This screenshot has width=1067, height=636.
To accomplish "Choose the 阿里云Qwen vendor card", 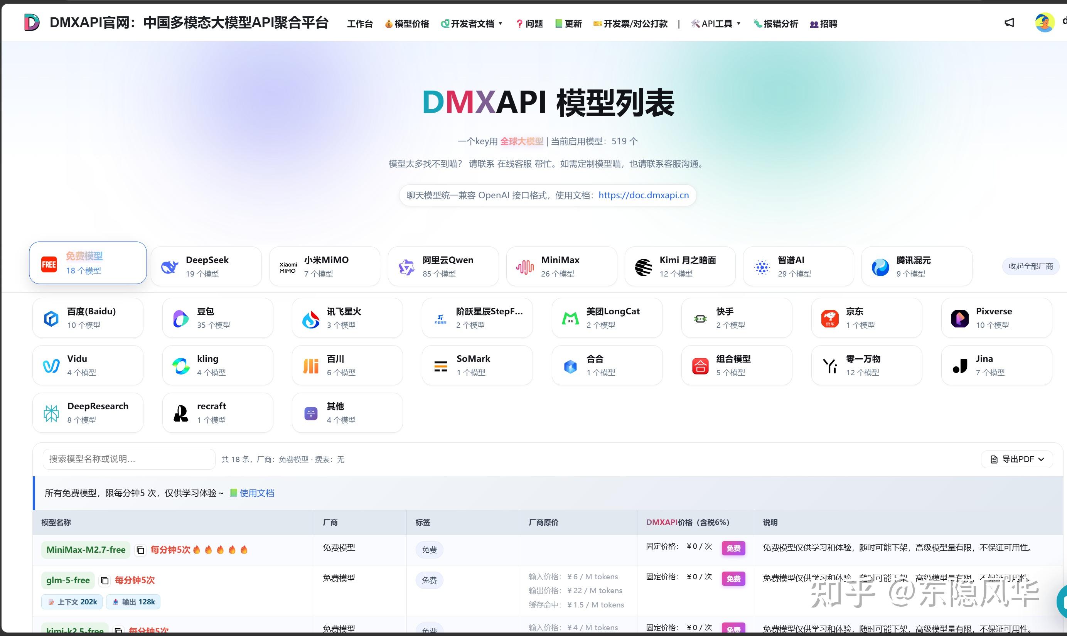I will 443,266.
